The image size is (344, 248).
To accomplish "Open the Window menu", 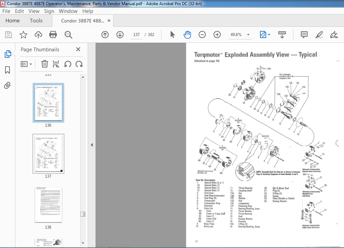I will click(68, 11).
